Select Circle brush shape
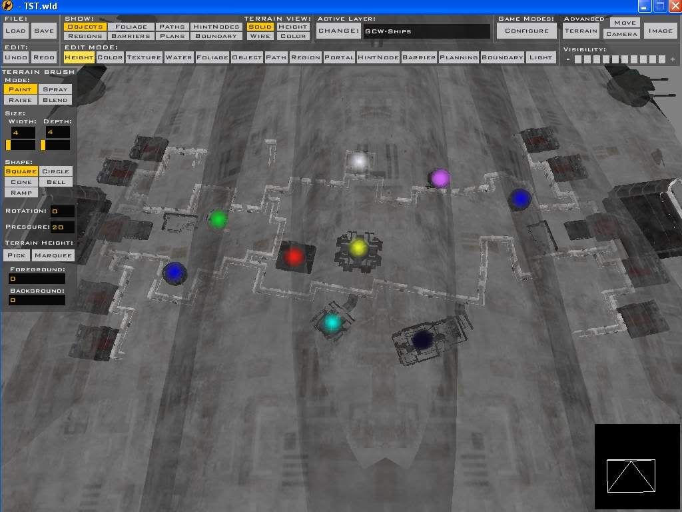Image resolution: width=682 pixels, height=512 pixels. pyautogui.click(x=55, y=171)
